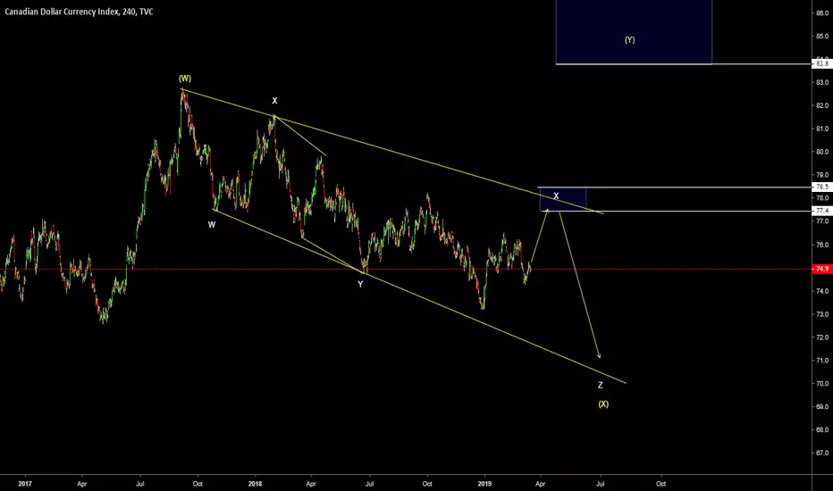Click the 74.0 price axis label

[x=822, y=291]
